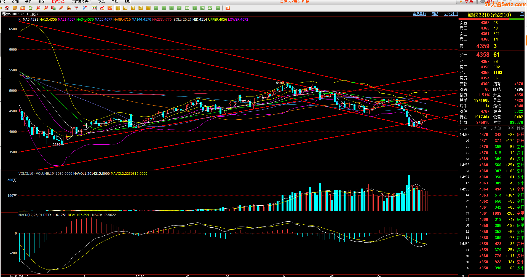Toggle the side panel layout button
Viewport: 527px width, 277px height.
point(456,14)
